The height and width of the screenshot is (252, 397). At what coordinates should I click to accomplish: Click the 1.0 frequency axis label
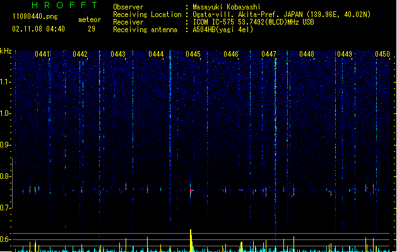point(5,113)
